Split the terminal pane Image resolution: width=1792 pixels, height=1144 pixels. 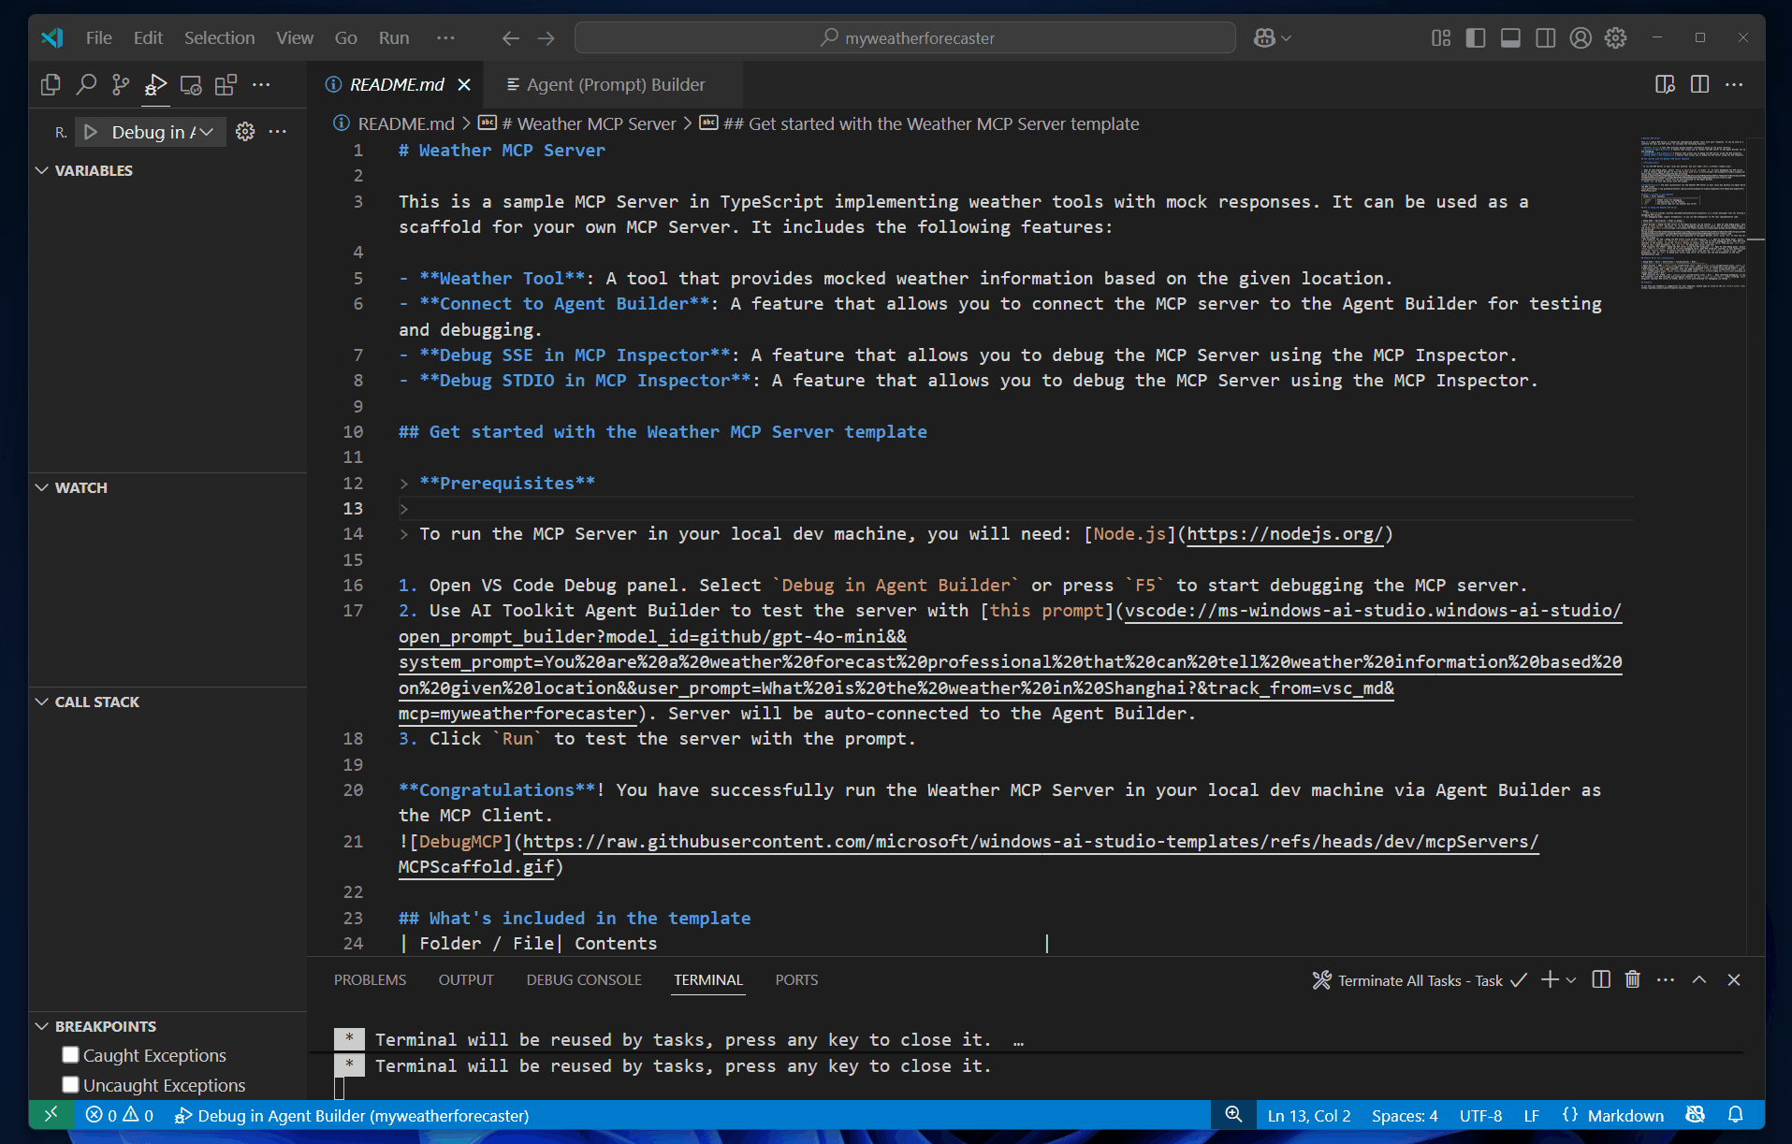(1600, 979)
